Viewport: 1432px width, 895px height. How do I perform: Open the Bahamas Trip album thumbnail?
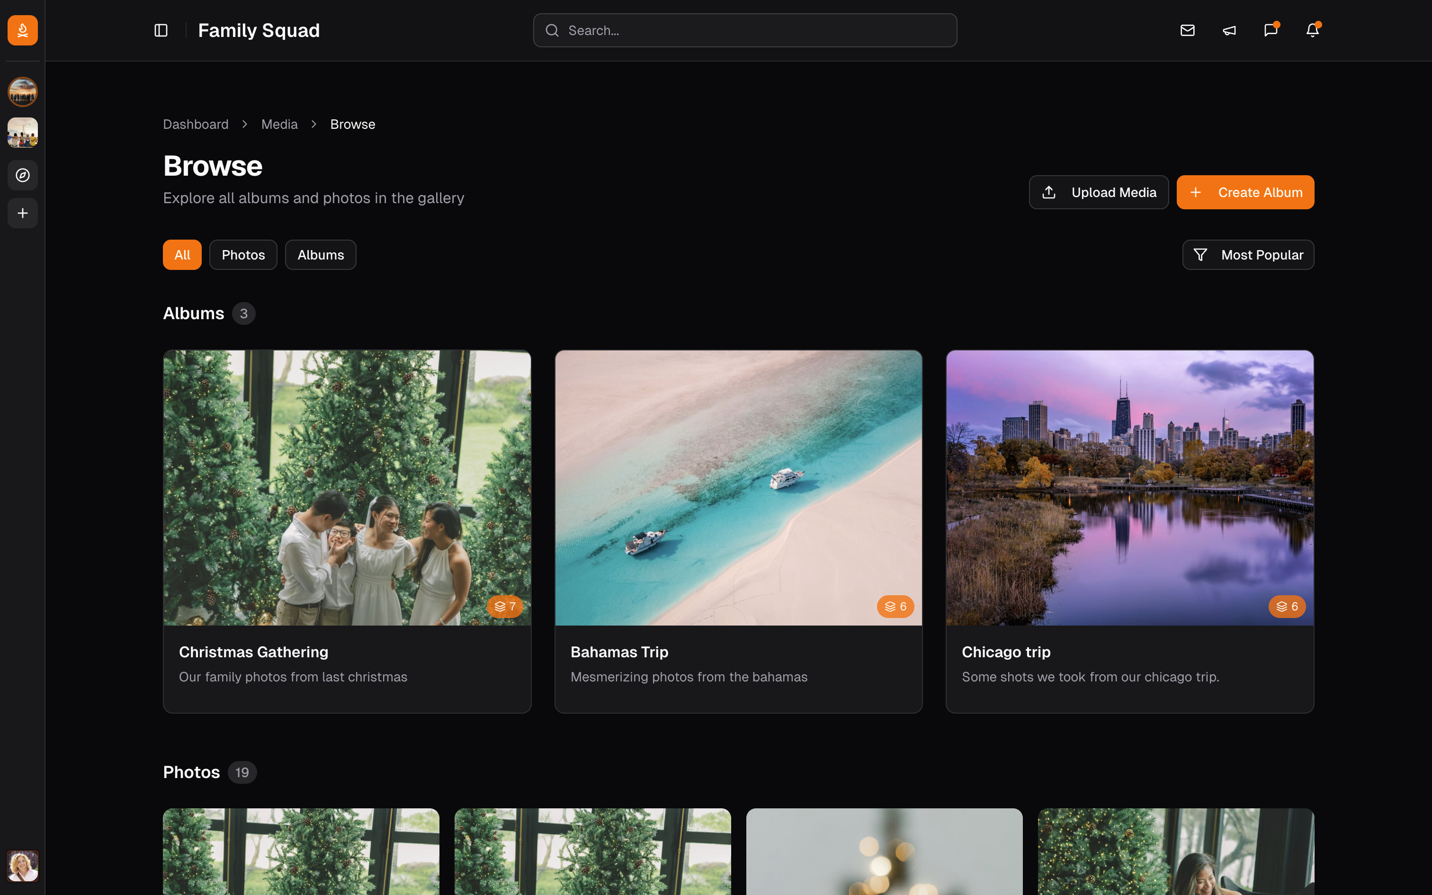pyautogui.click(x=738, y=487)
